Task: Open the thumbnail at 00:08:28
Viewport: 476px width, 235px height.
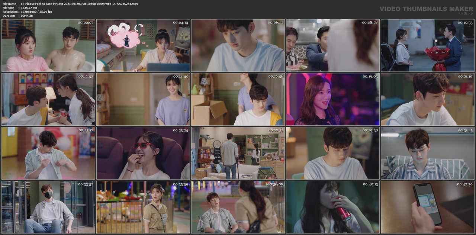Action: point(333,46)
